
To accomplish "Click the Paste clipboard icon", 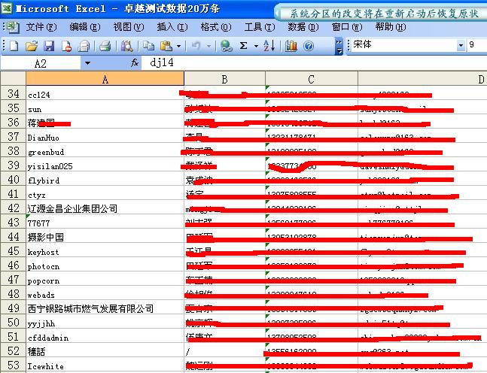I will tap(165, 46).
